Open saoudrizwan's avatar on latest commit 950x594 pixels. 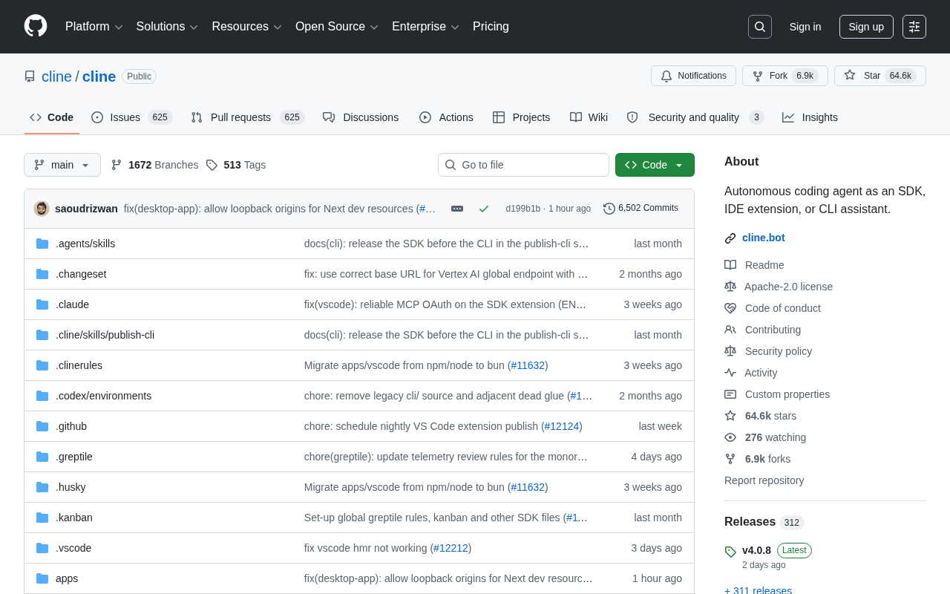[42, 209]
